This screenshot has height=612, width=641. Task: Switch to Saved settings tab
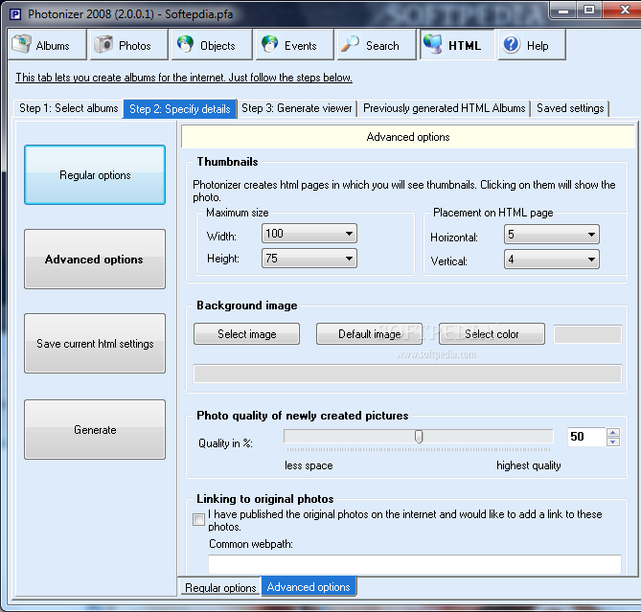pos(570,108)
